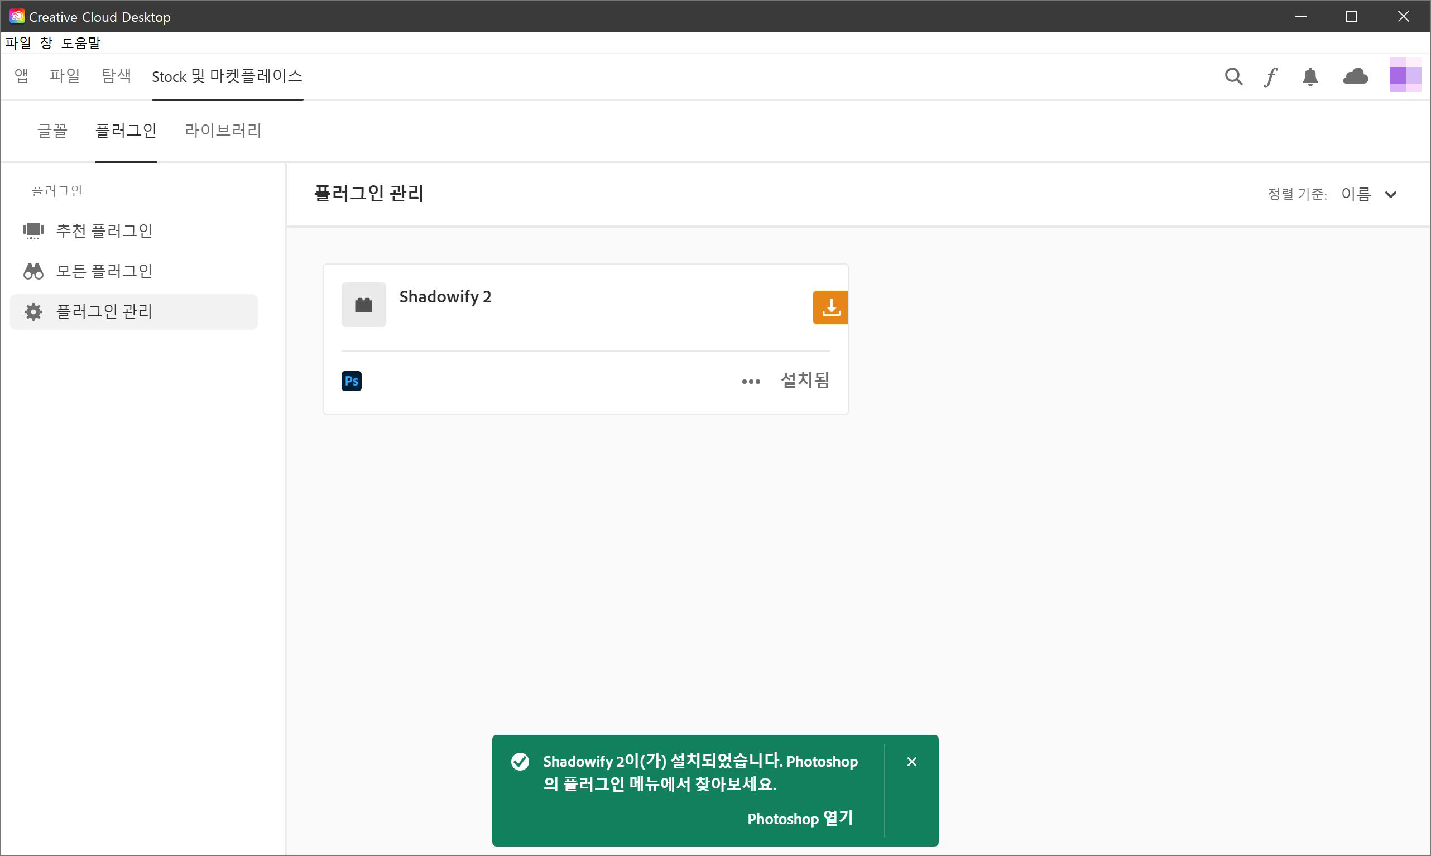Close the Creative Cloud Desktop window
The image size is (1431, 856).
pos(1403,16)
